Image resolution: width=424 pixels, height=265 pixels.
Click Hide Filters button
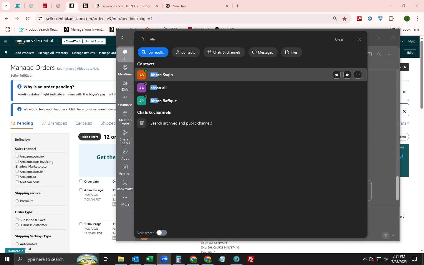tap(90, 137)
